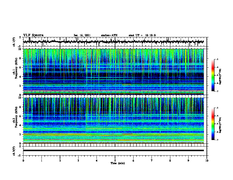Click time axis tick label "8"
This screenshot has height=180, width=233.
(x=170, y=161)
